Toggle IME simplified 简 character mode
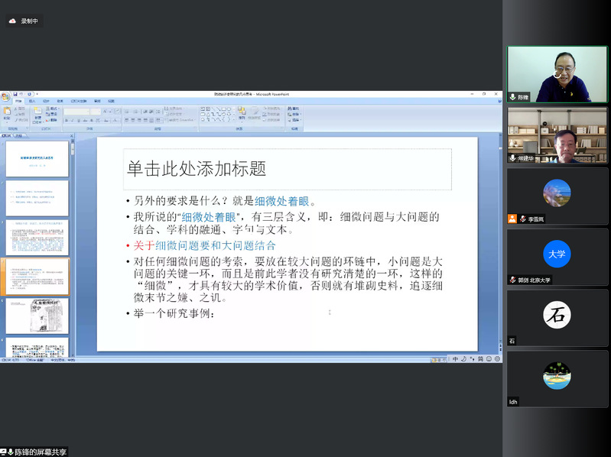The image size is (611, 457). [480, 359]
